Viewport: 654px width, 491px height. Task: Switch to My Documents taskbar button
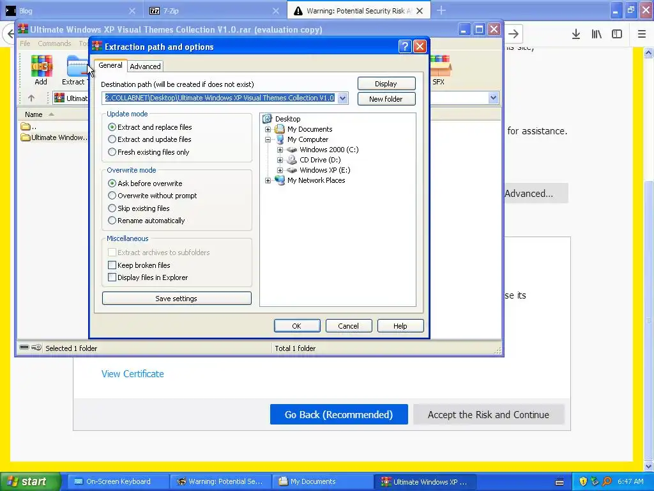[x=322, y=481]
